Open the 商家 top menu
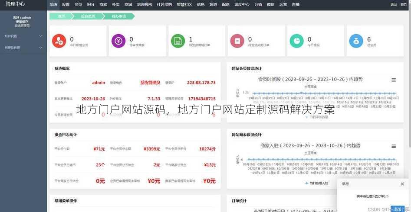The height and width of the screenshot is (212, 411). click(103, 4)
